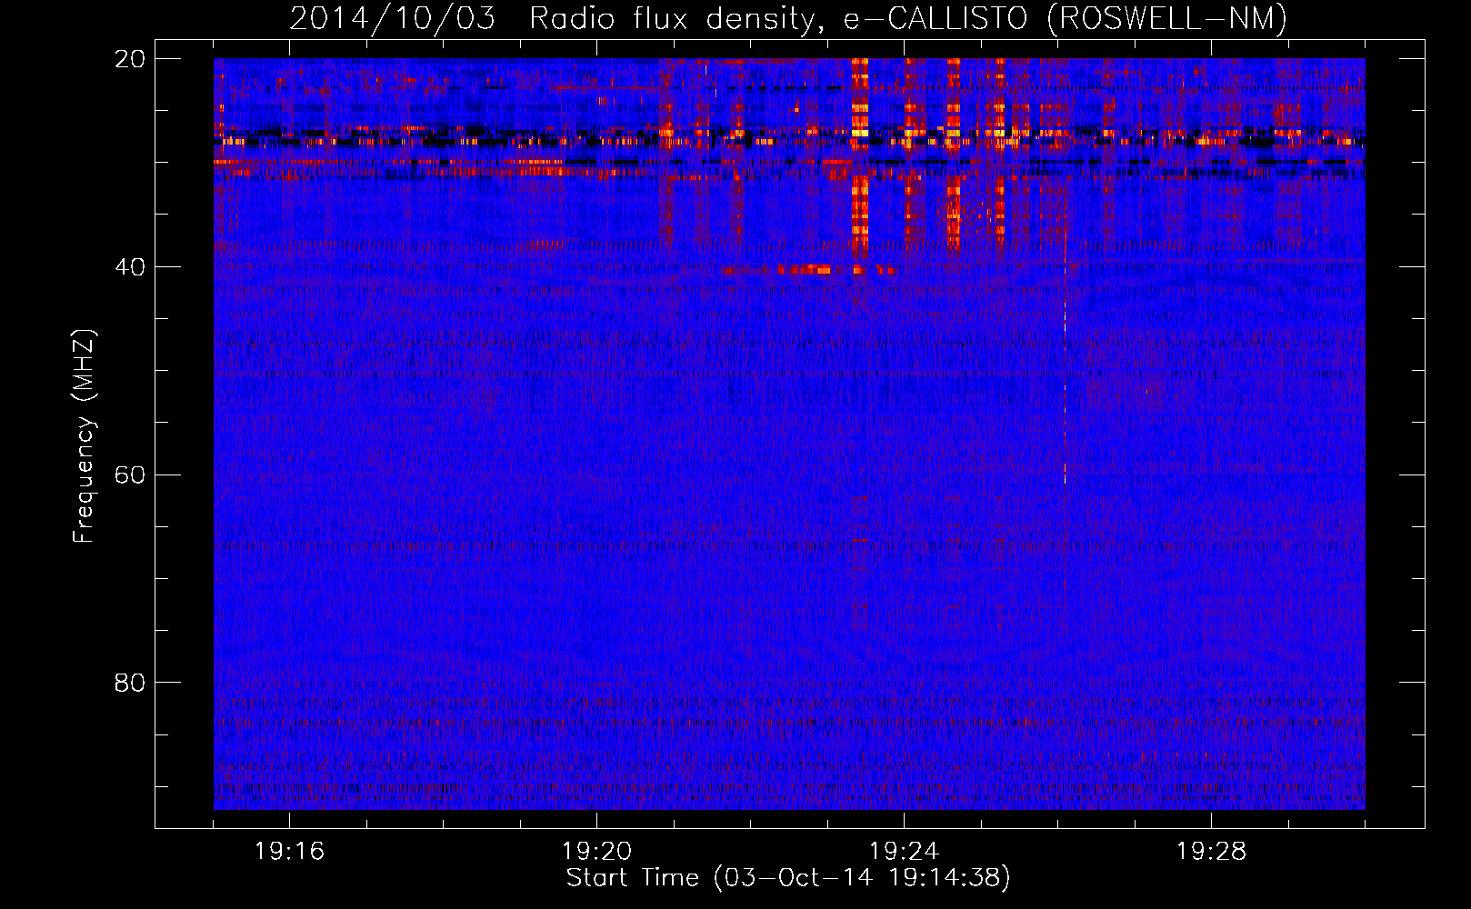Click the 19:24 time tick label
This screenshot has width=1471, height=909.
click(904, 851)
